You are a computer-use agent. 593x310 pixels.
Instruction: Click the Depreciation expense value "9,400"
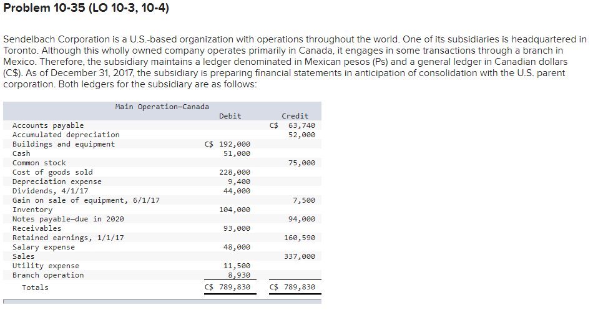[239, 182]
